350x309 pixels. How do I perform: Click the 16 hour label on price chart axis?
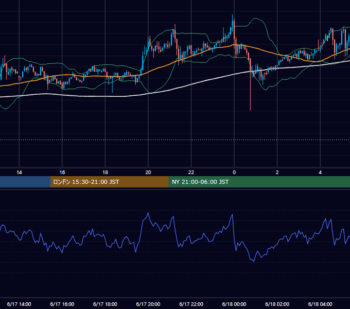pos(62,173)
